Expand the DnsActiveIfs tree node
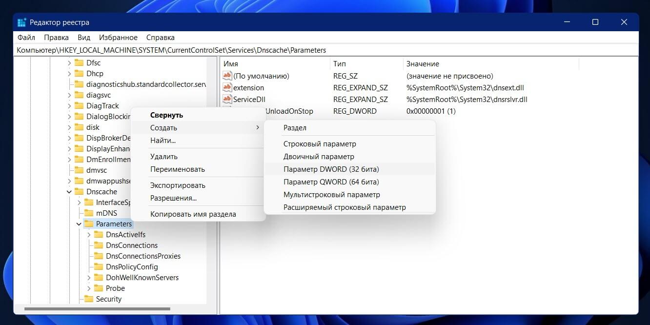This screenshot has height=325, width=650. pyautogui.click(x=88, y=235)
